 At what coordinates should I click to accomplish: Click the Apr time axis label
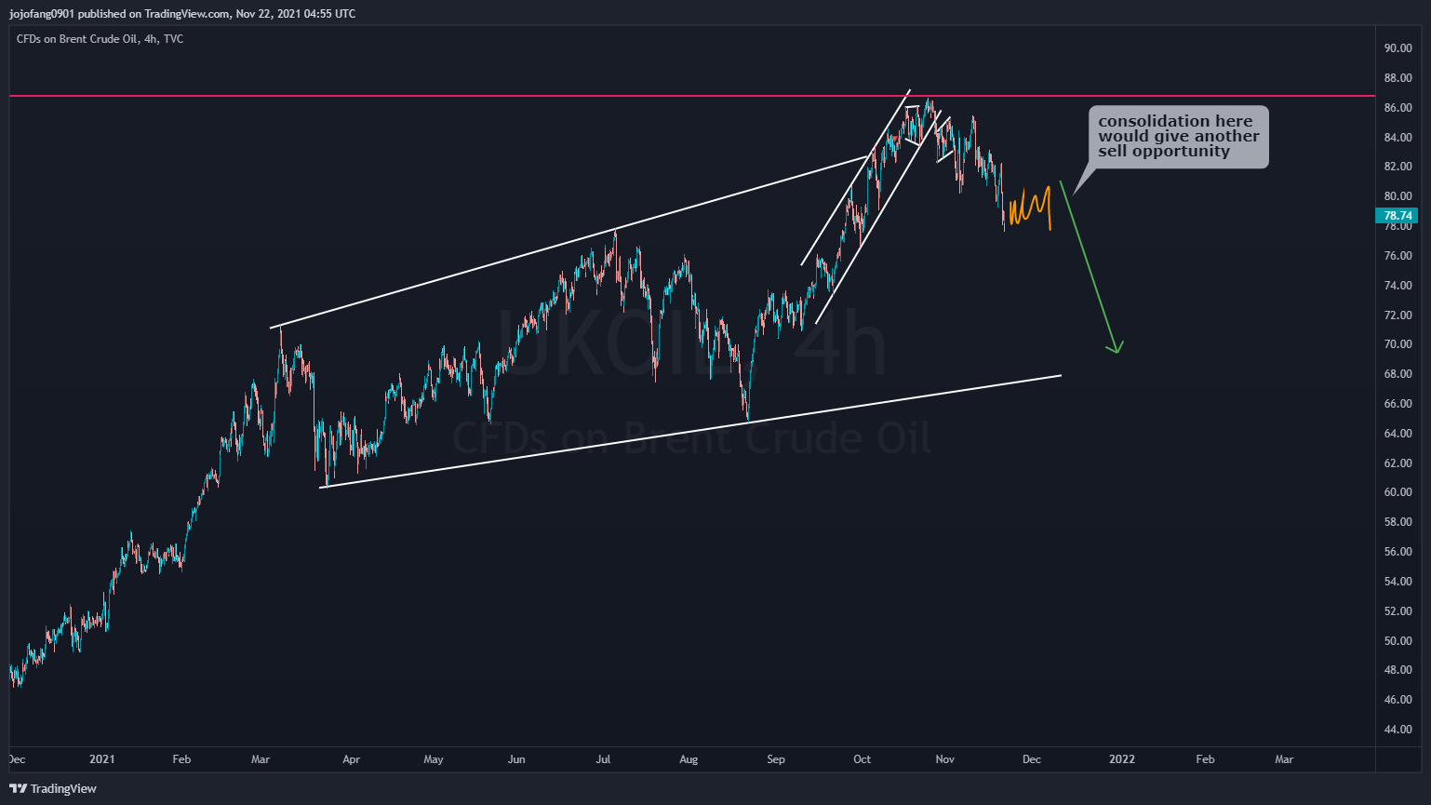(x=351, y=759)
